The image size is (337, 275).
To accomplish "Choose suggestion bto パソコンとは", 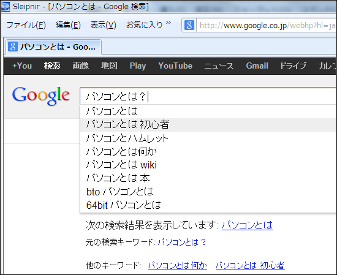I will point(208,192).
